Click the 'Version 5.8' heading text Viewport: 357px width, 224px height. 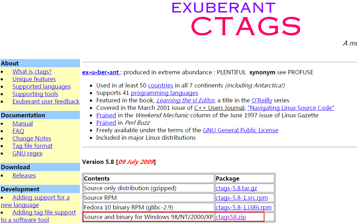click(x=98, y=162)
